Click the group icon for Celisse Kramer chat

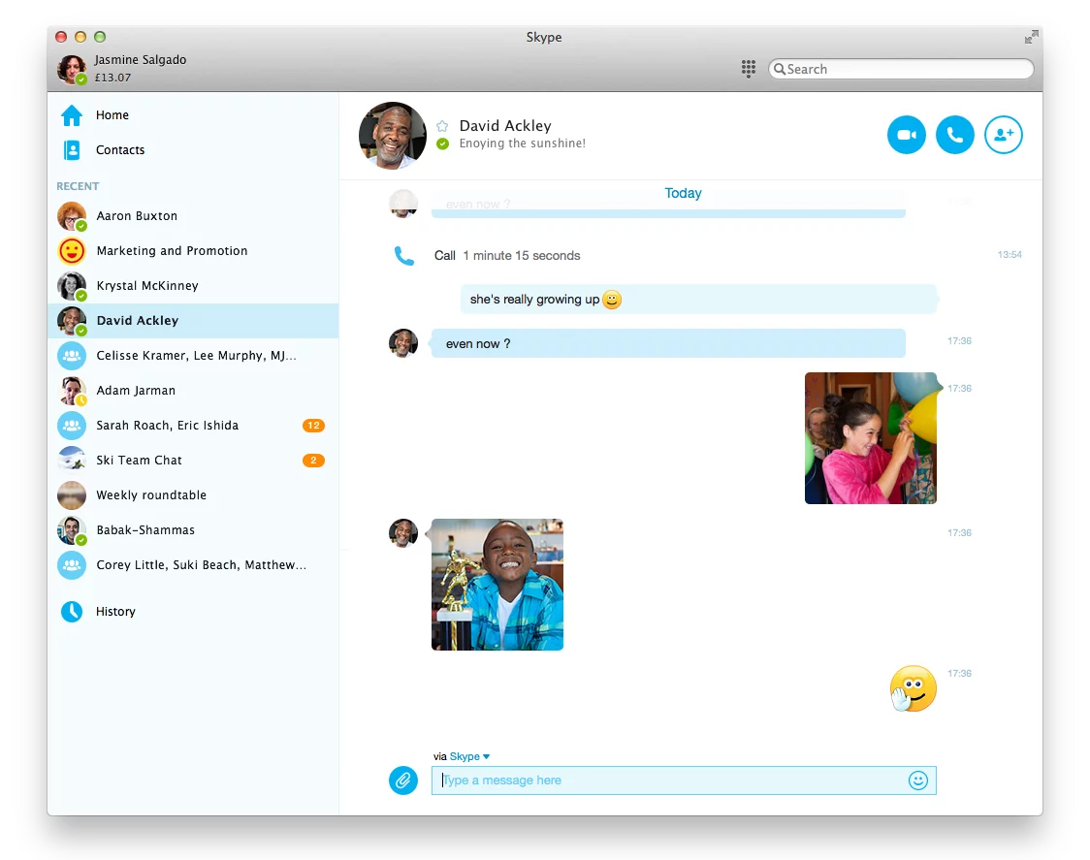pyautogui.click(x=72, y=356)
